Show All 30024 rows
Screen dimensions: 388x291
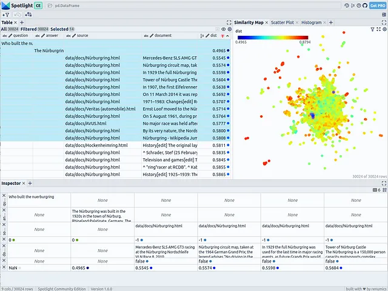(10, 29)
